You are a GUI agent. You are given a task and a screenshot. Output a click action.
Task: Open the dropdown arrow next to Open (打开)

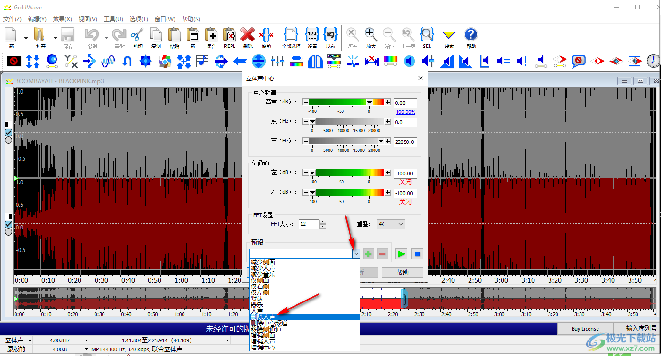[x=55, y=38]
